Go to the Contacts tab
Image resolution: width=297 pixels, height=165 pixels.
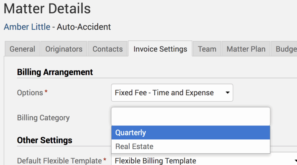coord(108,49)
